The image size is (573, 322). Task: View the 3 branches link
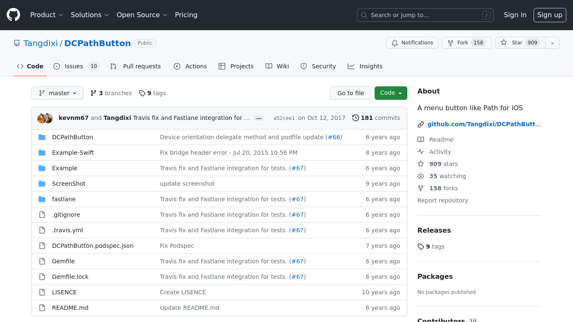[x=111, y=93]
